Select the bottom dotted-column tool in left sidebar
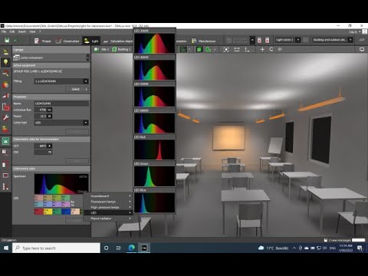 point(5,186)
